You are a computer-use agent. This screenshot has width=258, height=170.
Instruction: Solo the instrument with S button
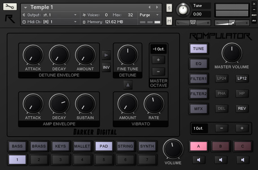(169, 8)
